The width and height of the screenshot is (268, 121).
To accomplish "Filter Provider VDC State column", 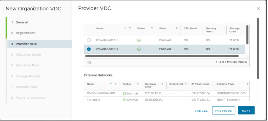I will pos(177,28).
